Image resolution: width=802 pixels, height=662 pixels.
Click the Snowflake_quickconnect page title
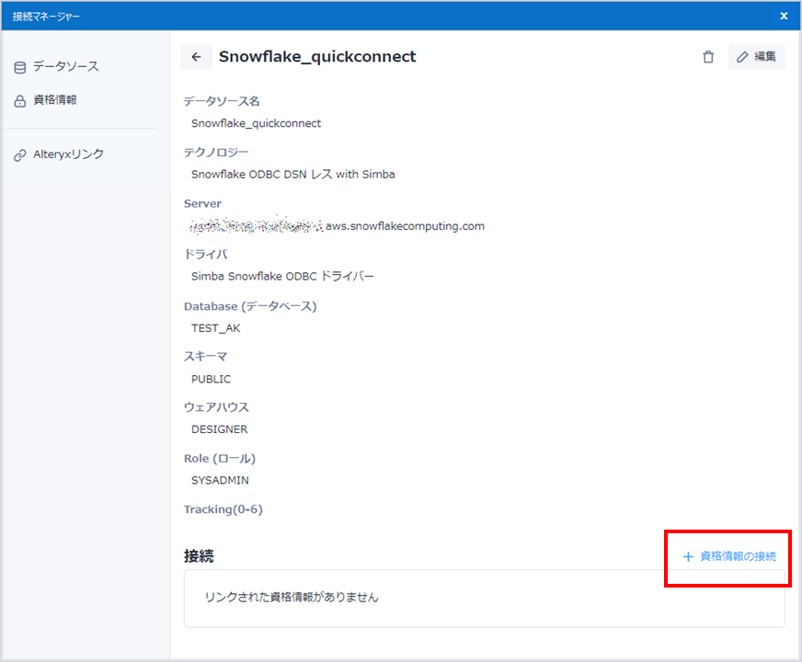(317, 57)
